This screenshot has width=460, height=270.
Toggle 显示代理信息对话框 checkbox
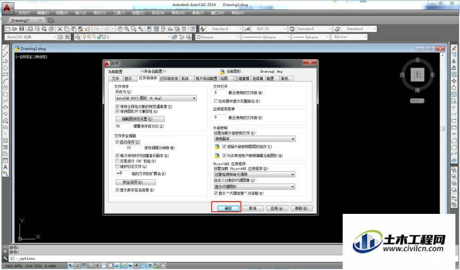(216, 193)
